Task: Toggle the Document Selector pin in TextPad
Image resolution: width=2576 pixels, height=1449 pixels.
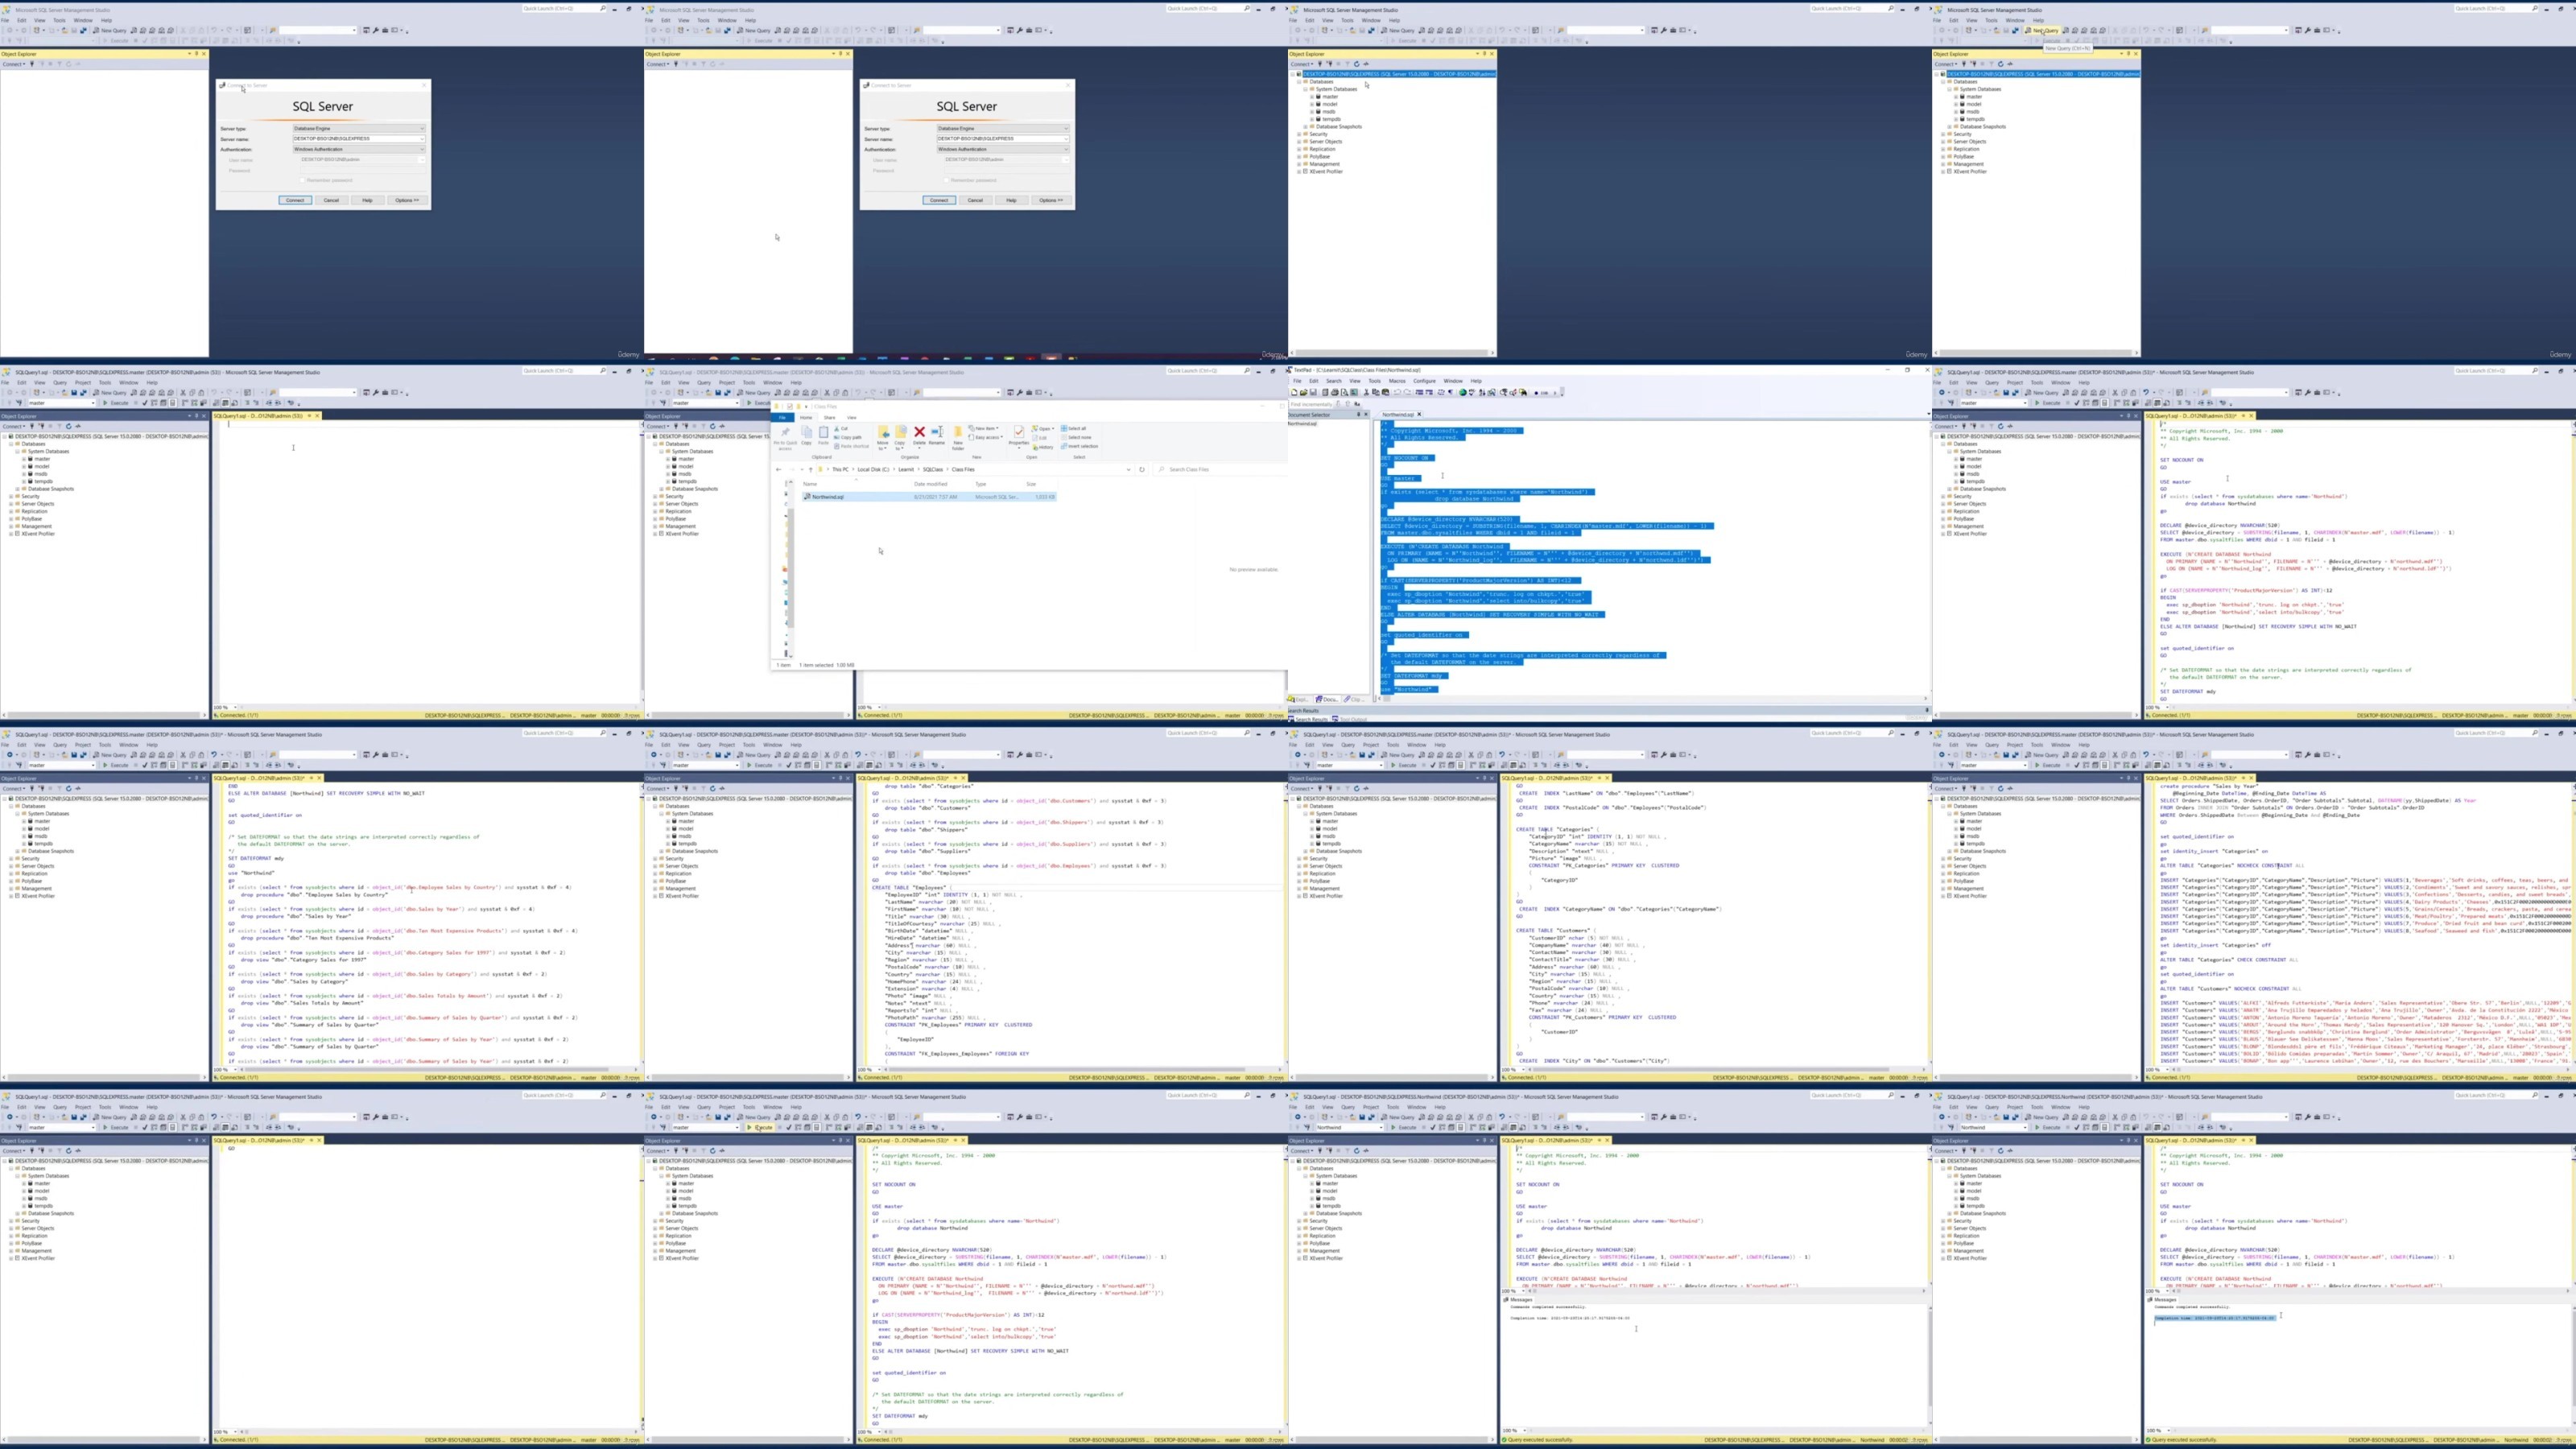Action: point(1359,415)
